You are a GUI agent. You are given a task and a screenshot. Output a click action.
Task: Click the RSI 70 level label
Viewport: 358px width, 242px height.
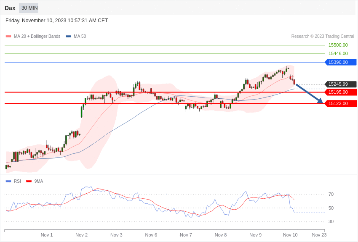click(x=331, y=195)
